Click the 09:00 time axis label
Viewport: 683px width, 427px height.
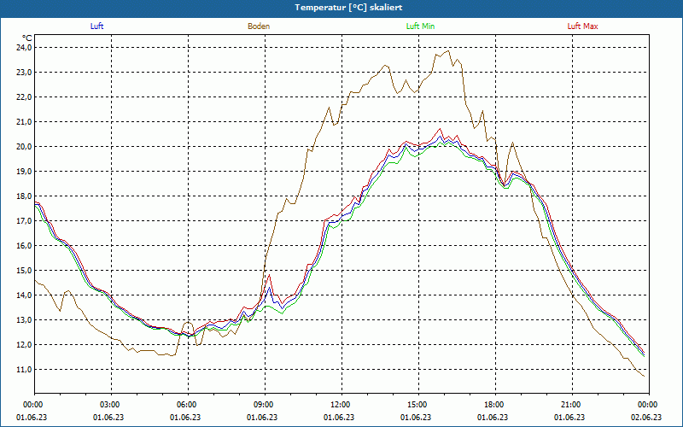(x=265, y=404)
